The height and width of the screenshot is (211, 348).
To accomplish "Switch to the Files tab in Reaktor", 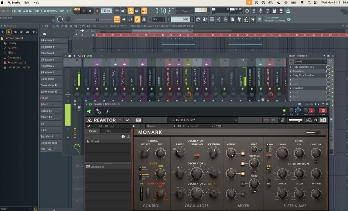I will pos(108,131).
